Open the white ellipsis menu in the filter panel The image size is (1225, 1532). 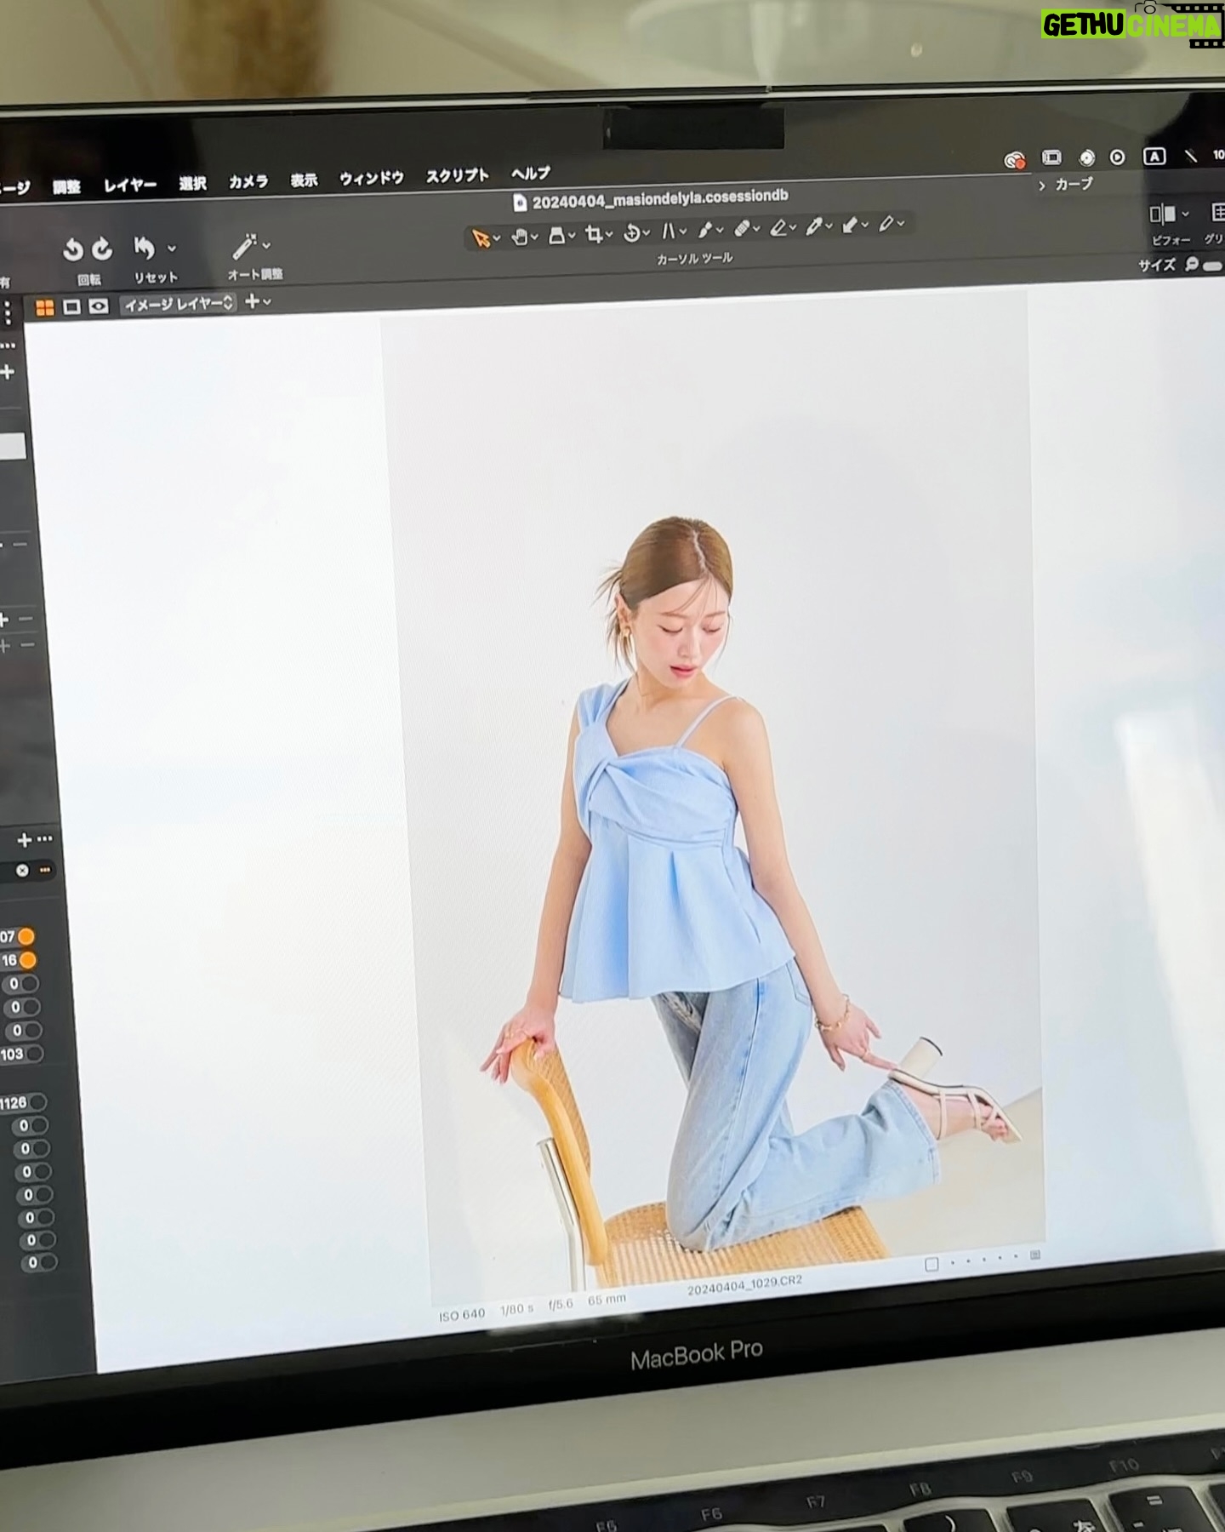tap(44, 839)
